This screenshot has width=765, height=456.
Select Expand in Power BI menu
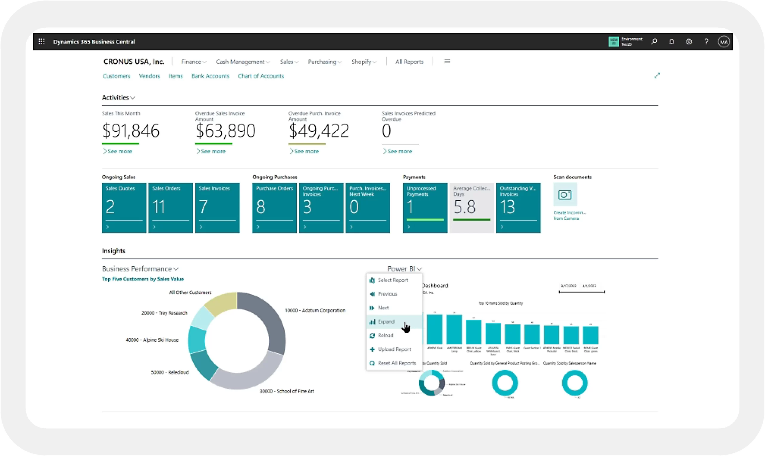386,322
